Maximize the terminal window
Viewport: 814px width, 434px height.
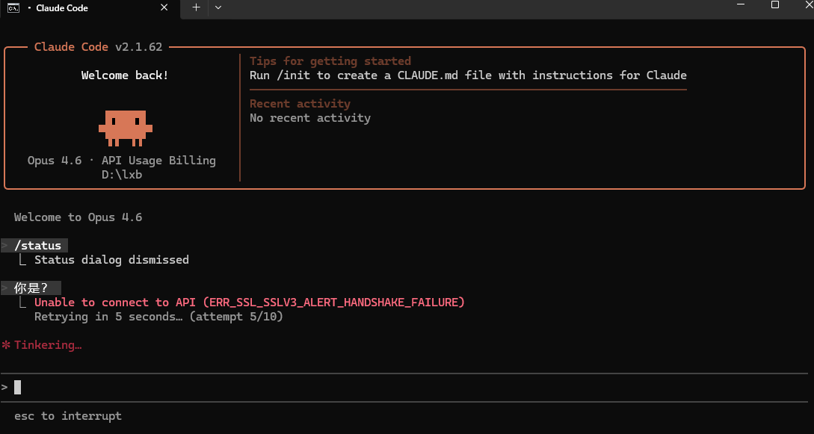(774, 4)
